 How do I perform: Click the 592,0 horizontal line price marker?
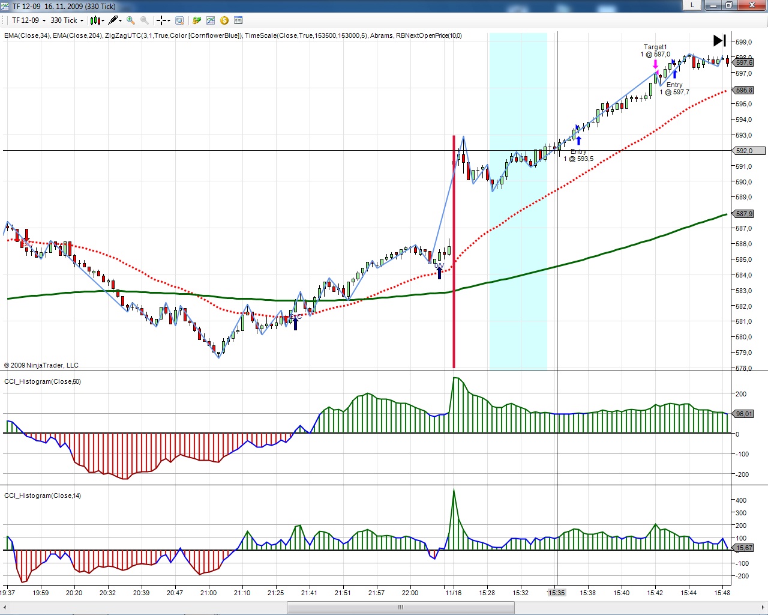point(744,151)
